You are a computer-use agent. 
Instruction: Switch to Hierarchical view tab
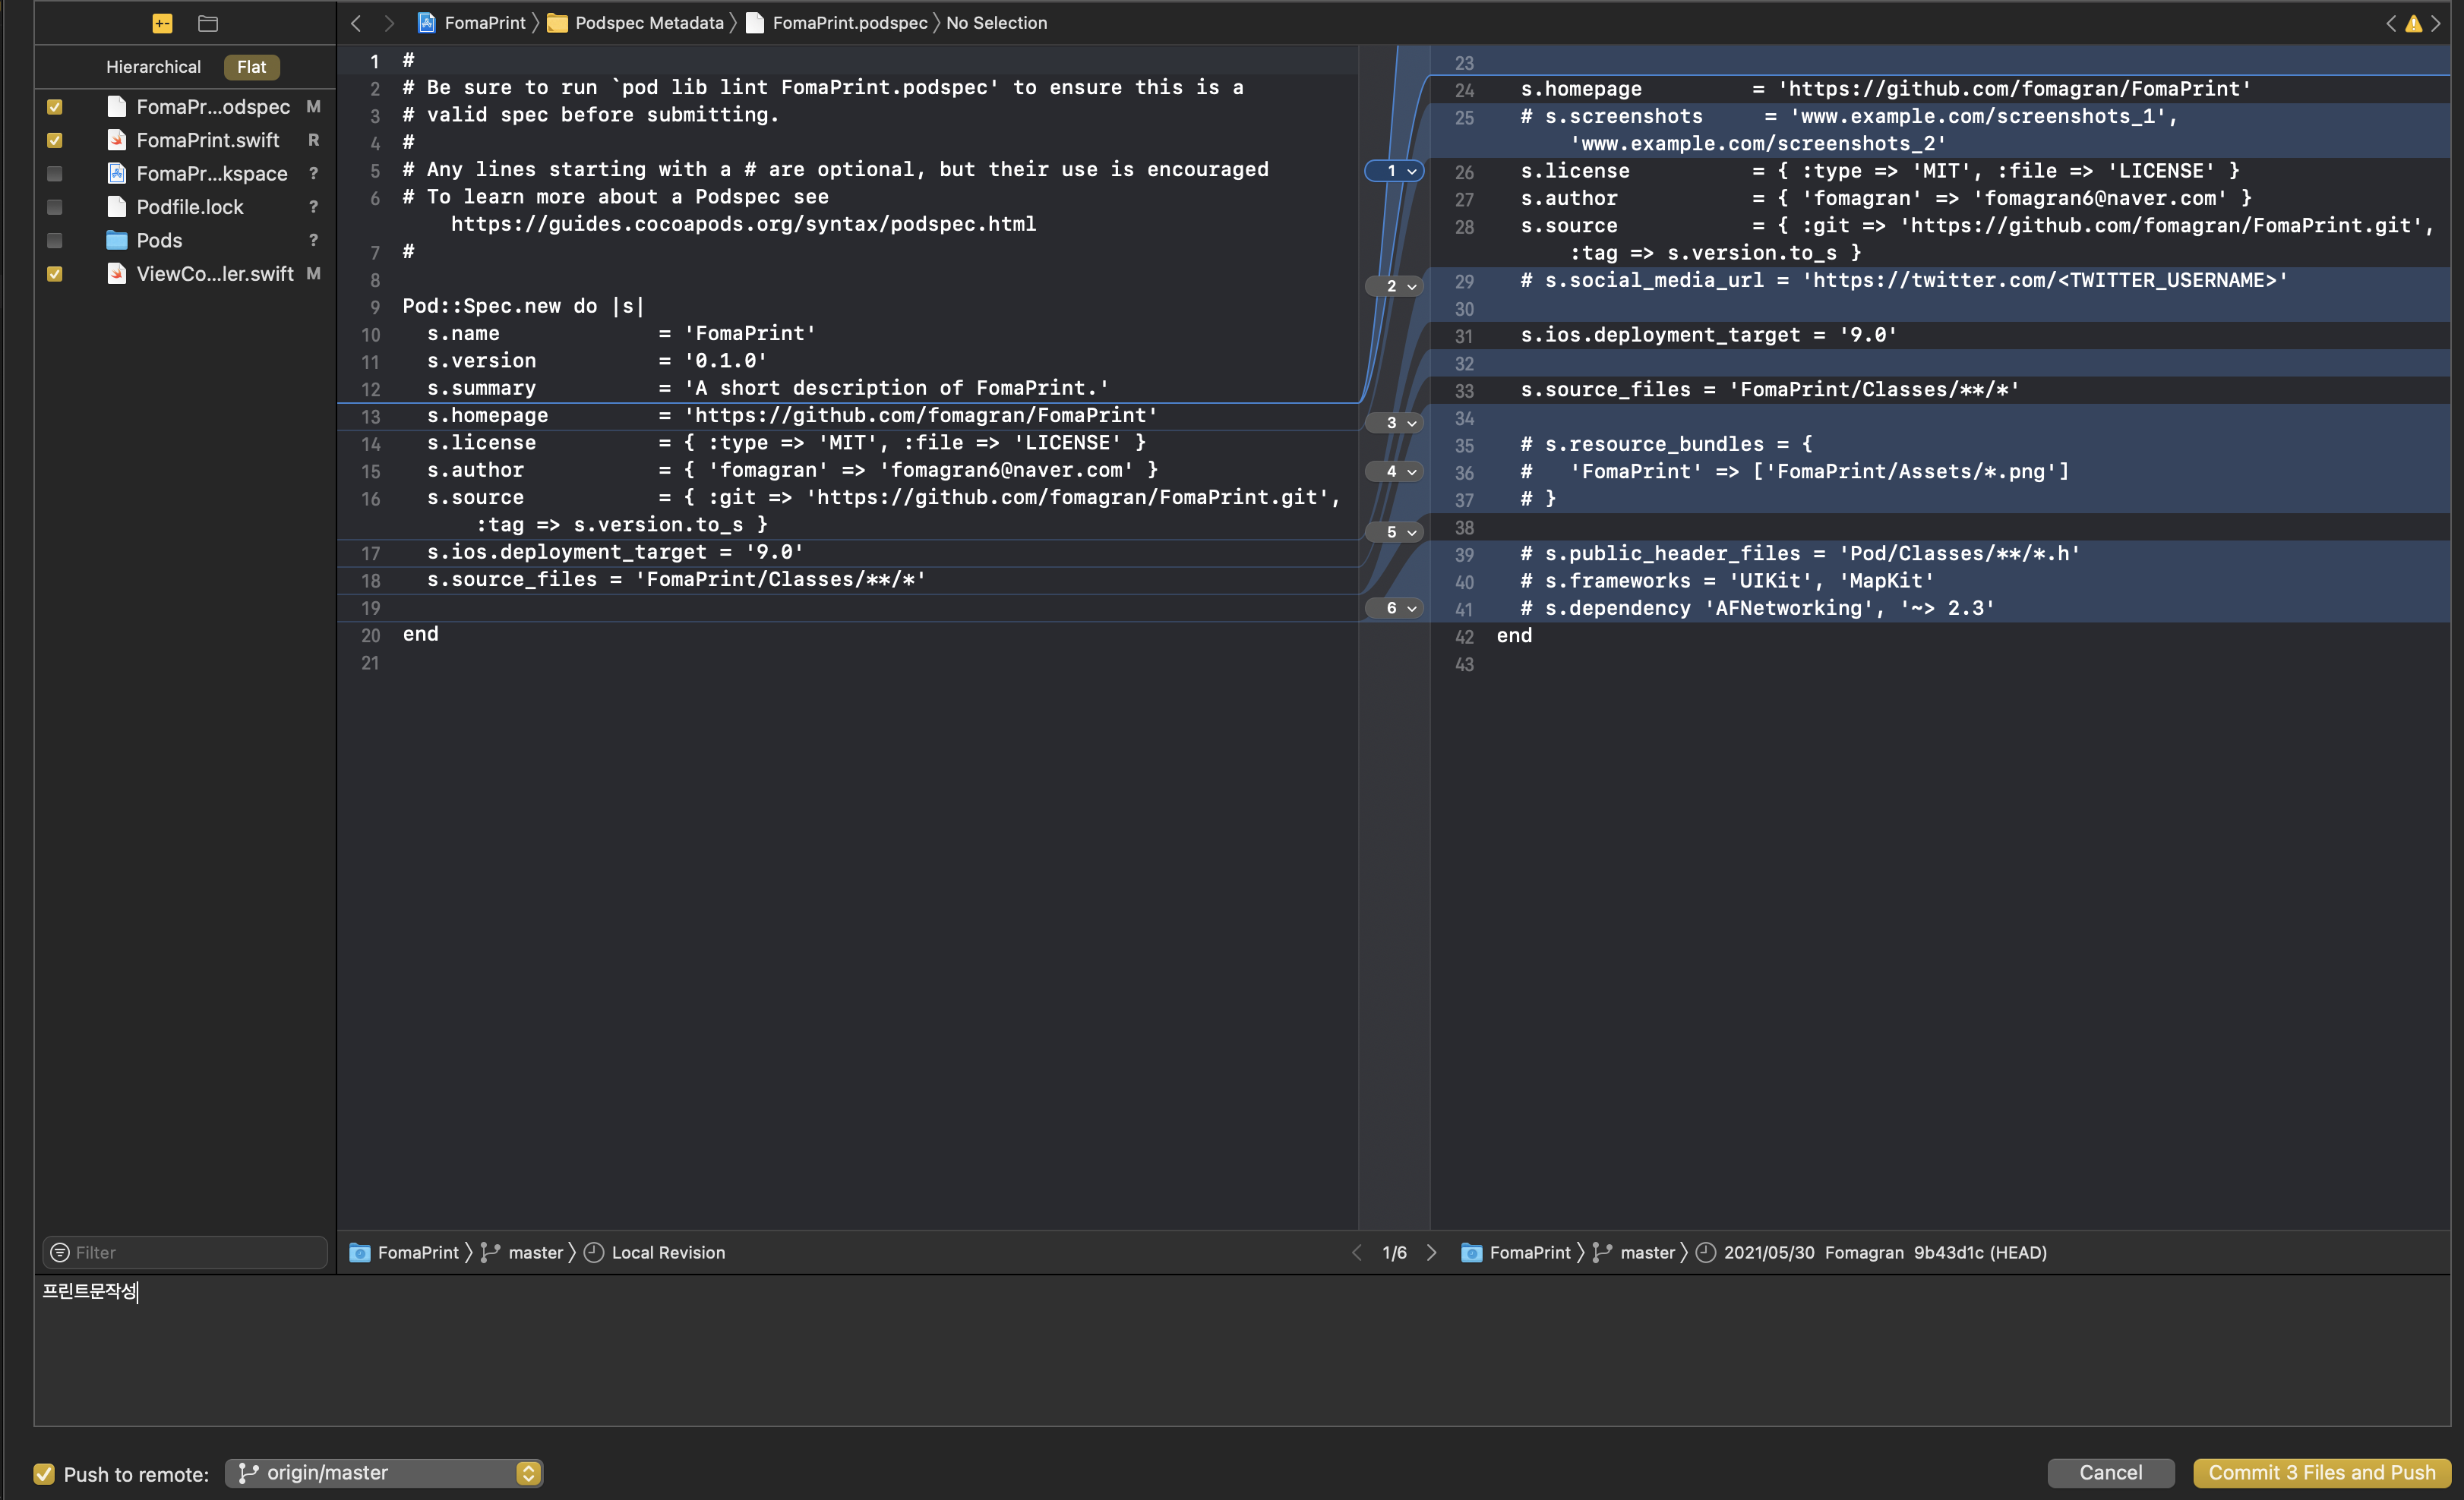153,67
